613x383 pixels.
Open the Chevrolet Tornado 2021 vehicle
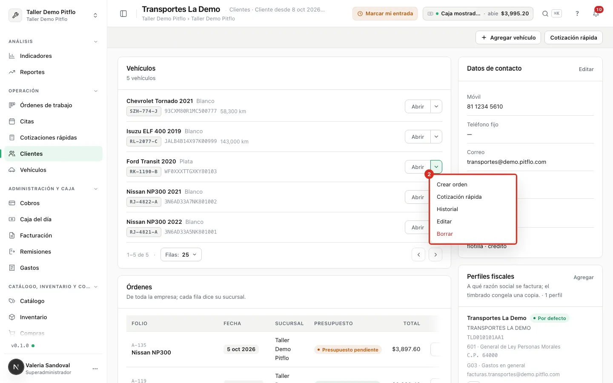418,106
